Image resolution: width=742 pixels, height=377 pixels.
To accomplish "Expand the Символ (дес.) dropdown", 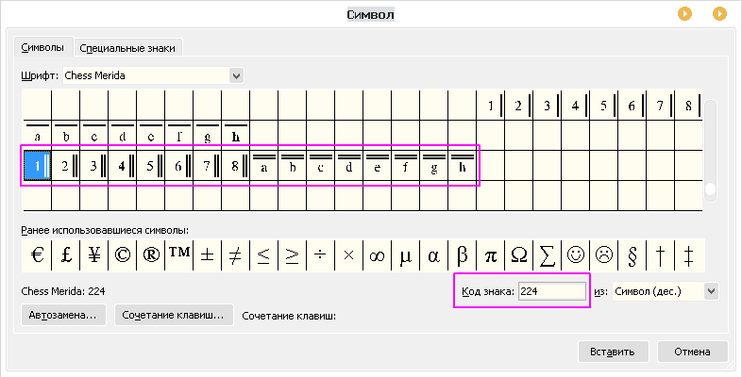I will [x=712, y=291].
